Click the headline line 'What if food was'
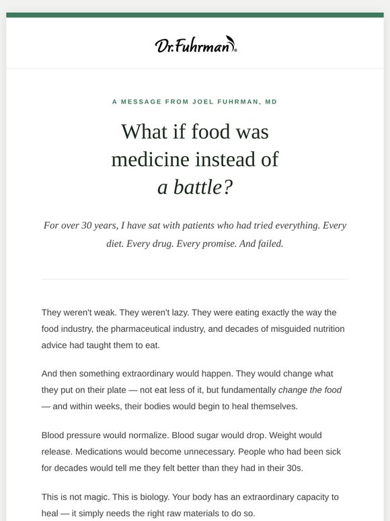 coord(195,131)
